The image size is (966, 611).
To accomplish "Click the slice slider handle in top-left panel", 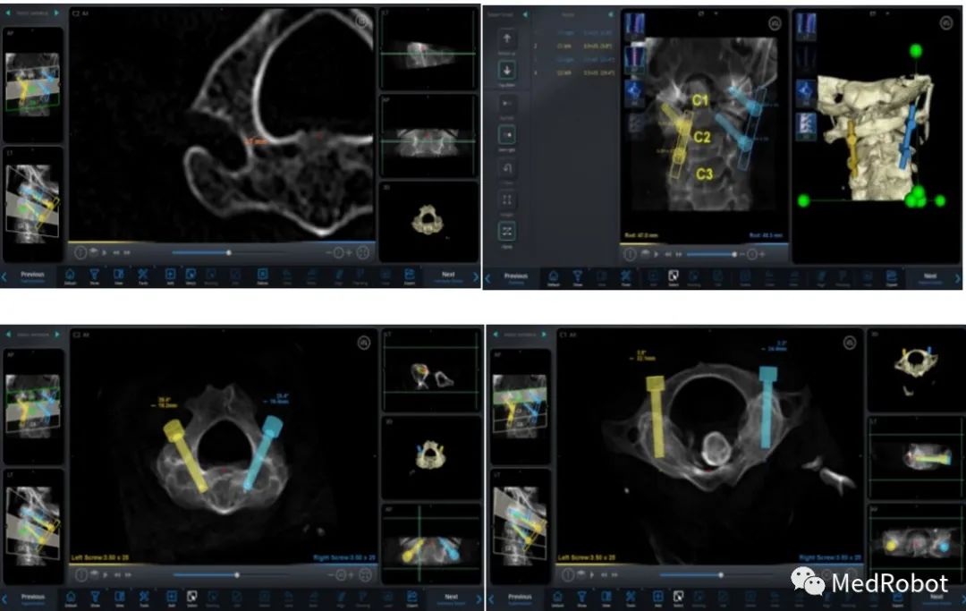I will (229, 253).
